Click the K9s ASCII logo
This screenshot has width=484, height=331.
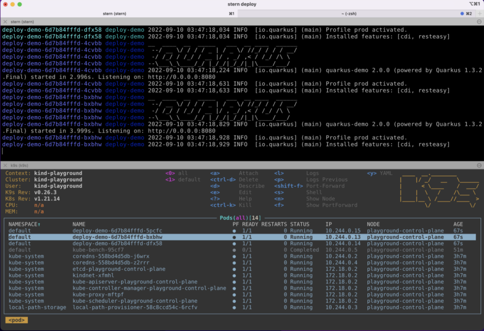click(x=440, y=191)
